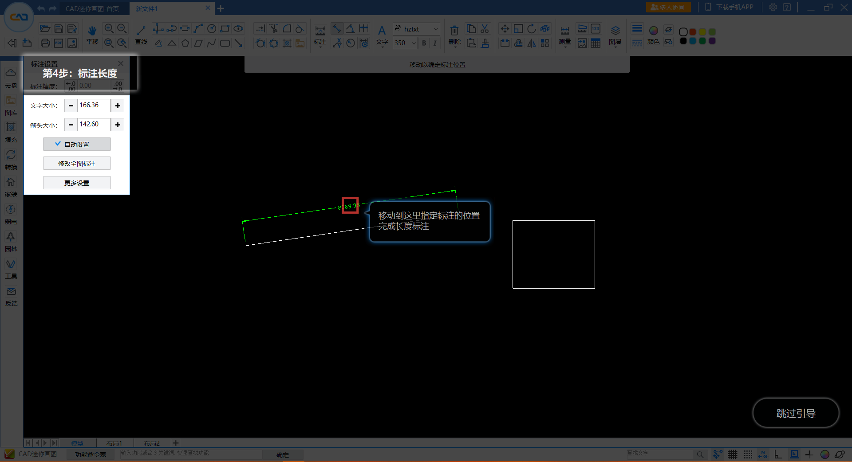Screen dimensions: 852x462
Task: Select the Rotate tool
Action: 532,29
